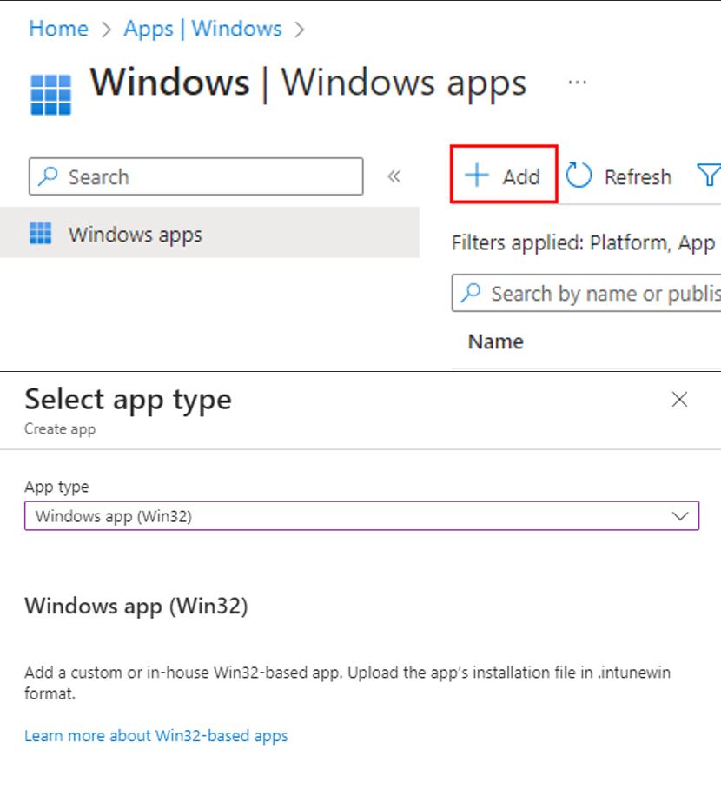Close the Select app type panel
The width and height of the screenshot is (721, 789).
[x=679, y=399]
